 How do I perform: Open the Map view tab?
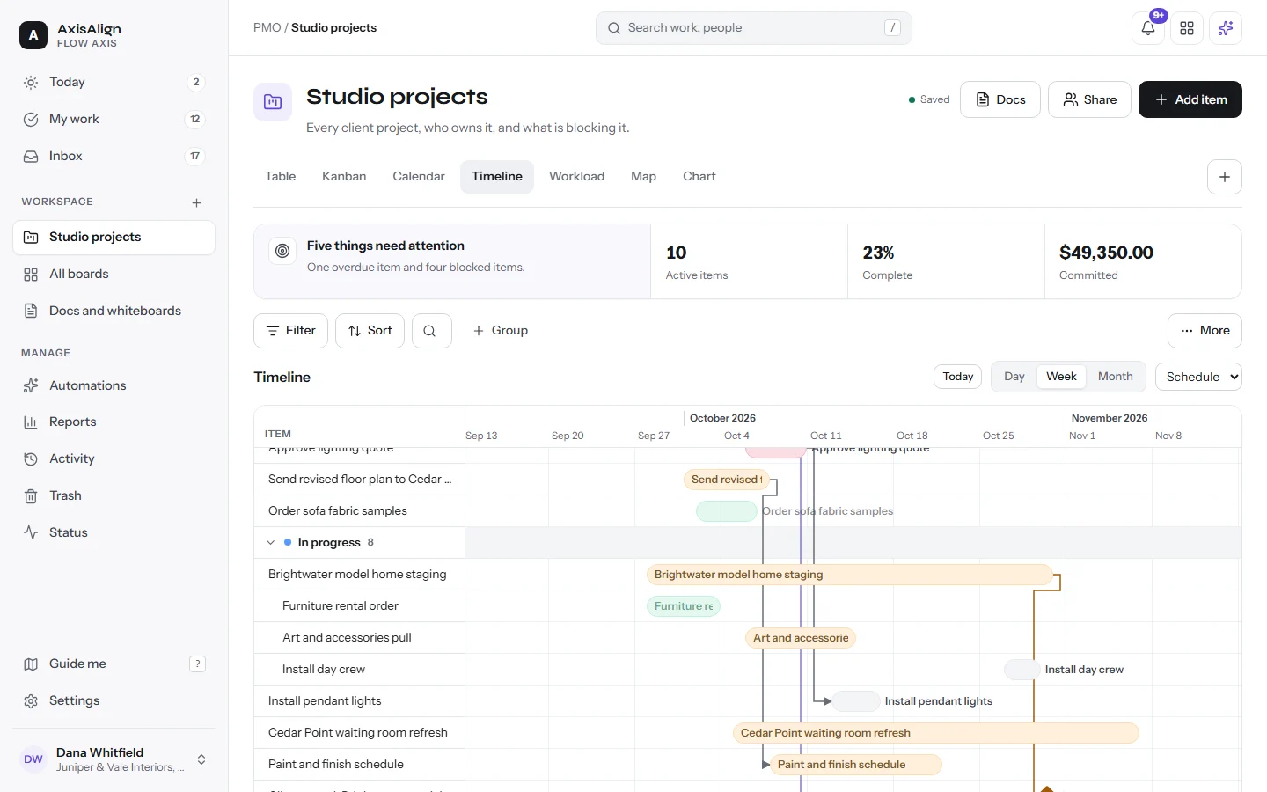point(643,177)
